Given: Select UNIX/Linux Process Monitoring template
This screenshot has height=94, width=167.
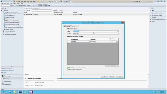Looking at the screenshot, I should point(12,24).
